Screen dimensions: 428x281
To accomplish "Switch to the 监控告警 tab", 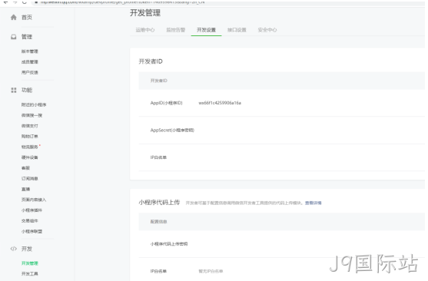I will [x=175, y=30].
